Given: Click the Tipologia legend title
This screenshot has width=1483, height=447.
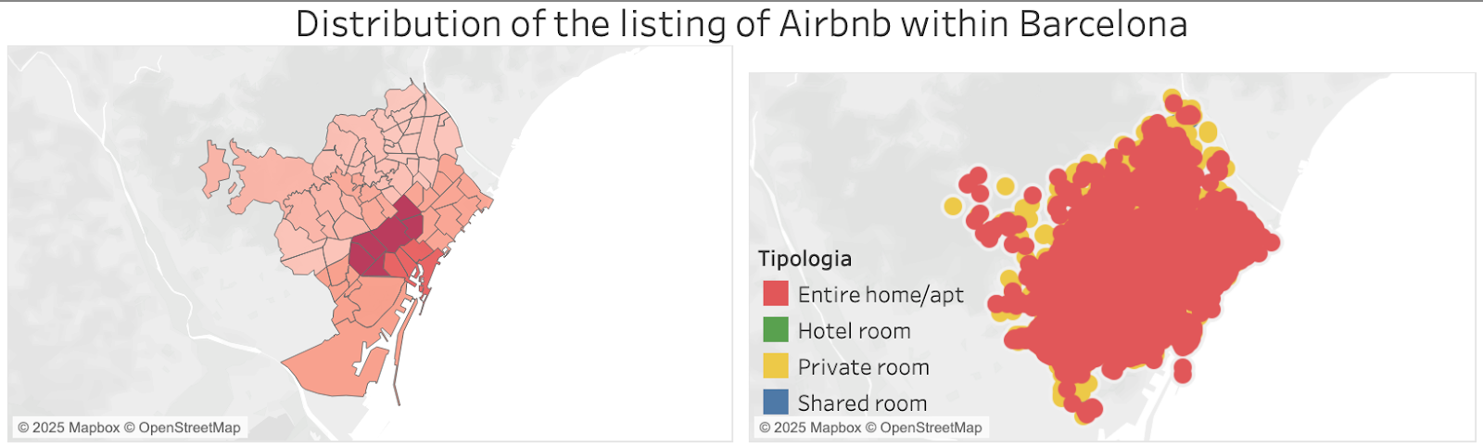Looking at the screenshot, I should (805, 259).
